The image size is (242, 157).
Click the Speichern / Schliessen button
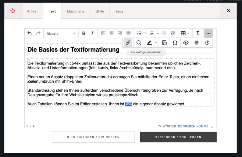coord(178,137)
